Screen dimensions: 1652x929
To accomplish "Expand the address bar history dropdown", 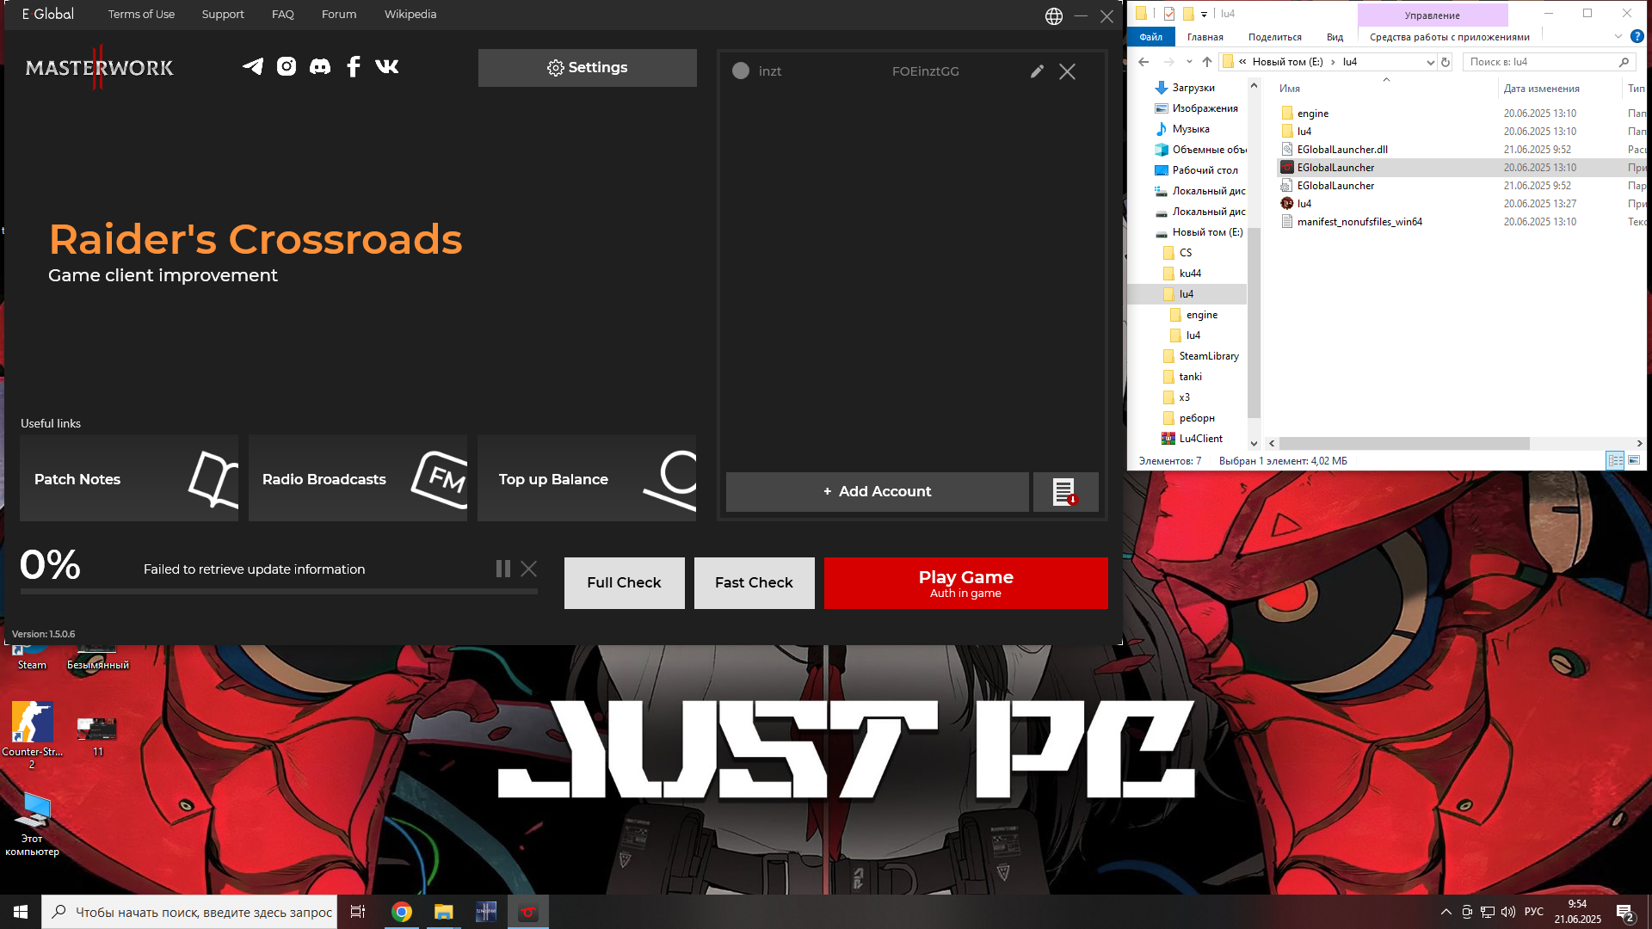I will click(1430, 62).
